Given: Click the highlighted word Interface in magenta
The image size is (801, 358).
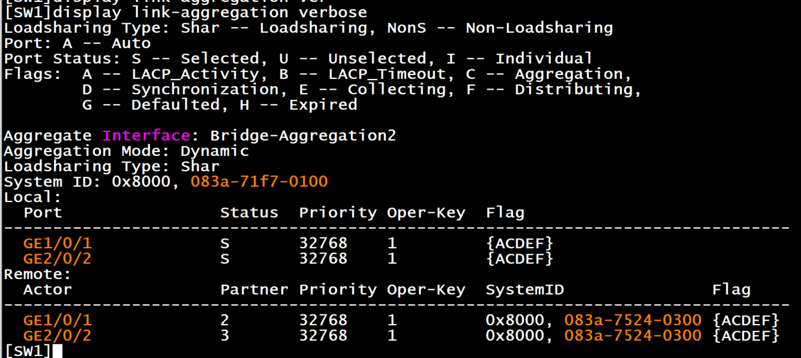Looking at the screenshot, I should 146,135.
